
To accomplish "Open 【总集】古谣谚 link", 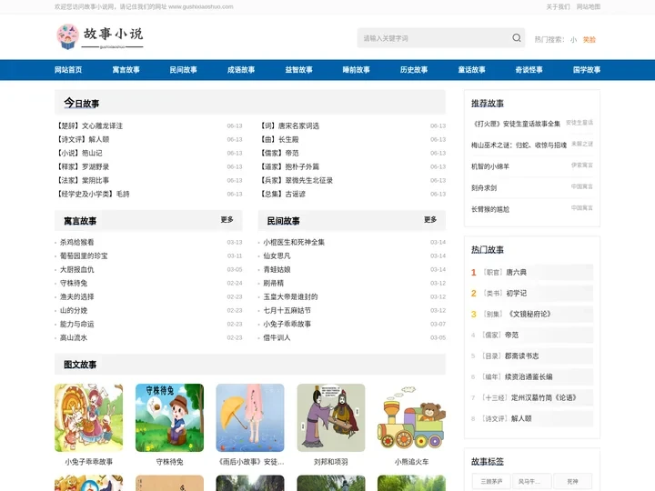I will (282, 195).
